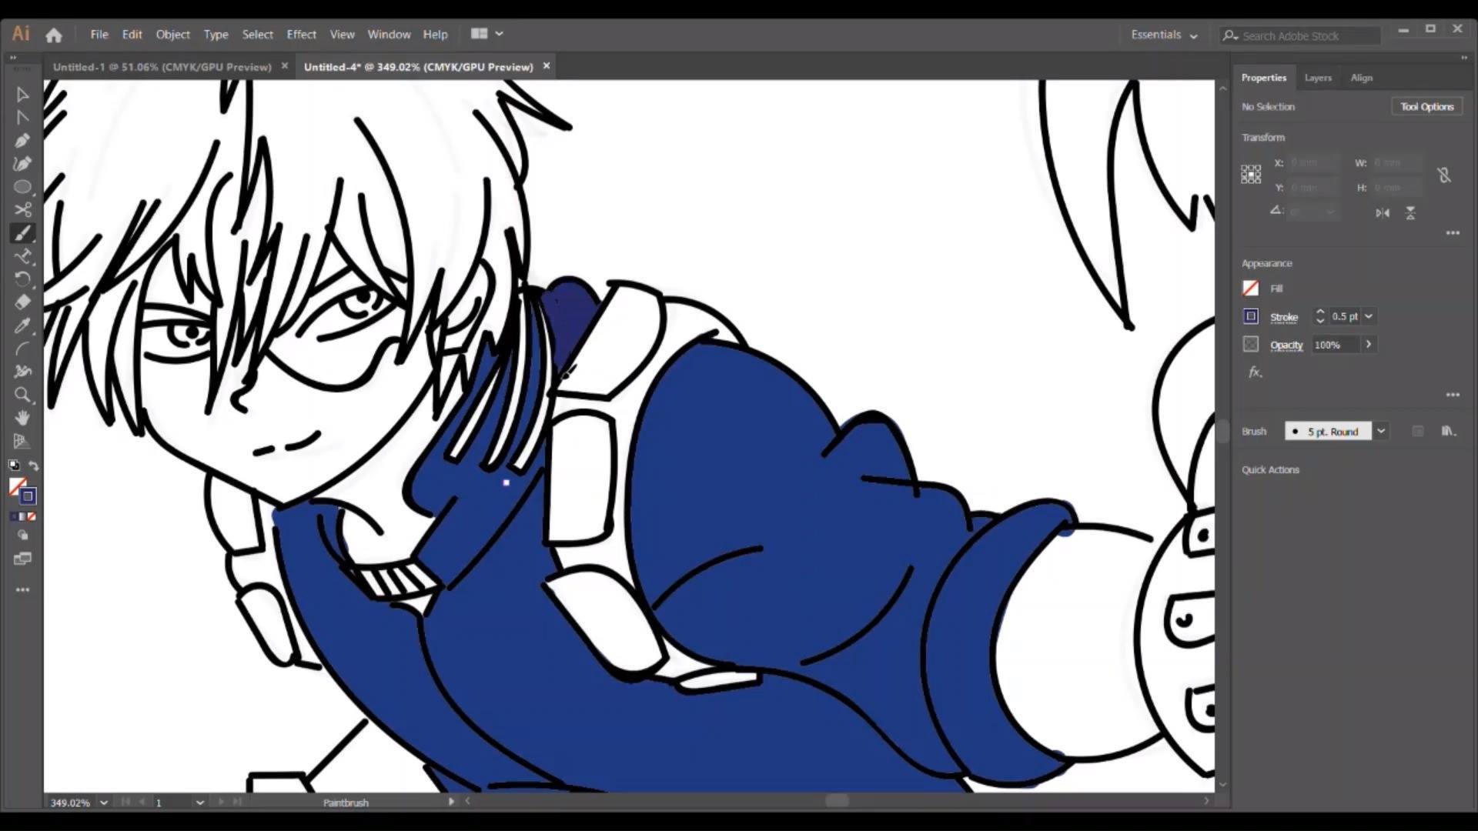The height and width of the screenshot is (831, 1478).
Task: Select the Selection tool arrow
Action: (x=22, y=95)
